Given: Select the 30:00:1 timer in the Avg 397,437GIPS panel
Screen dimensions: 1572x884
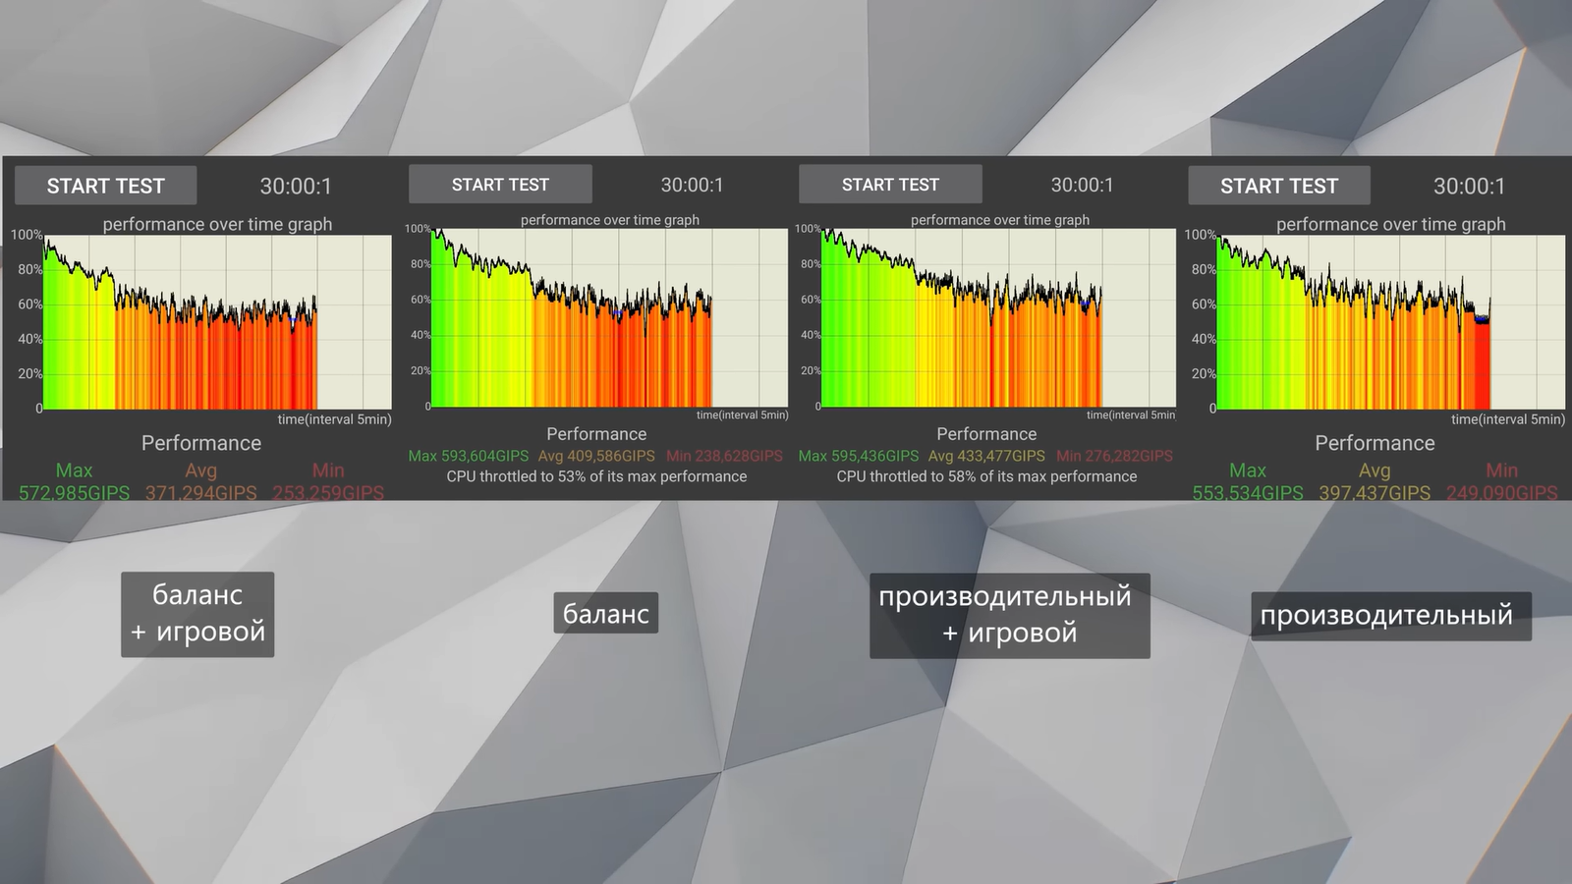Looking at the screenshot, I should click(x=1469, y=186).
